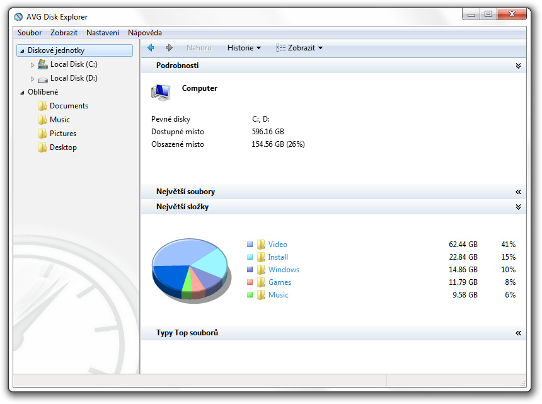Collapse the Největší složky section chevron
Screen dimensions: 542x404
tap(518, 207)
